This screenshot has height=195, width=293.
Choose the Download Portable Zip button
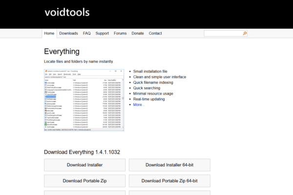point(85,181)
